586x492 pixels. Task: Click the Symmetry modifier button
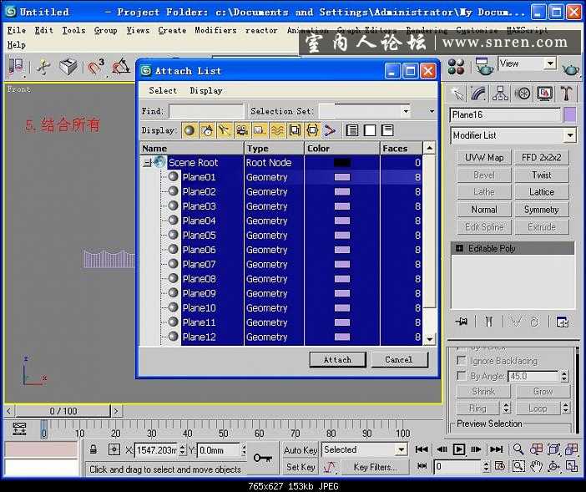coord(542,210)
